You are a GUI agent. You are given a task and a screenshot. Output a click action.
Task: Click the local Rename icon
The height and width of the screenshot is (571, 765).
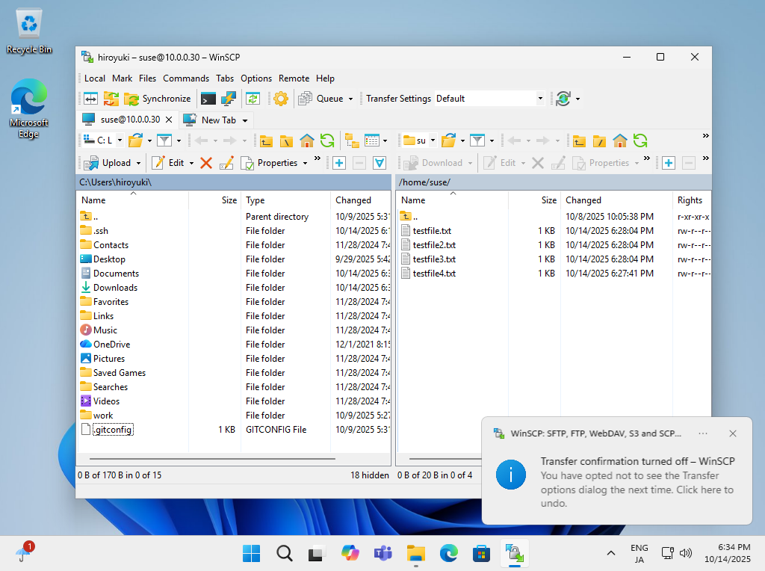(x=227, y=163)
